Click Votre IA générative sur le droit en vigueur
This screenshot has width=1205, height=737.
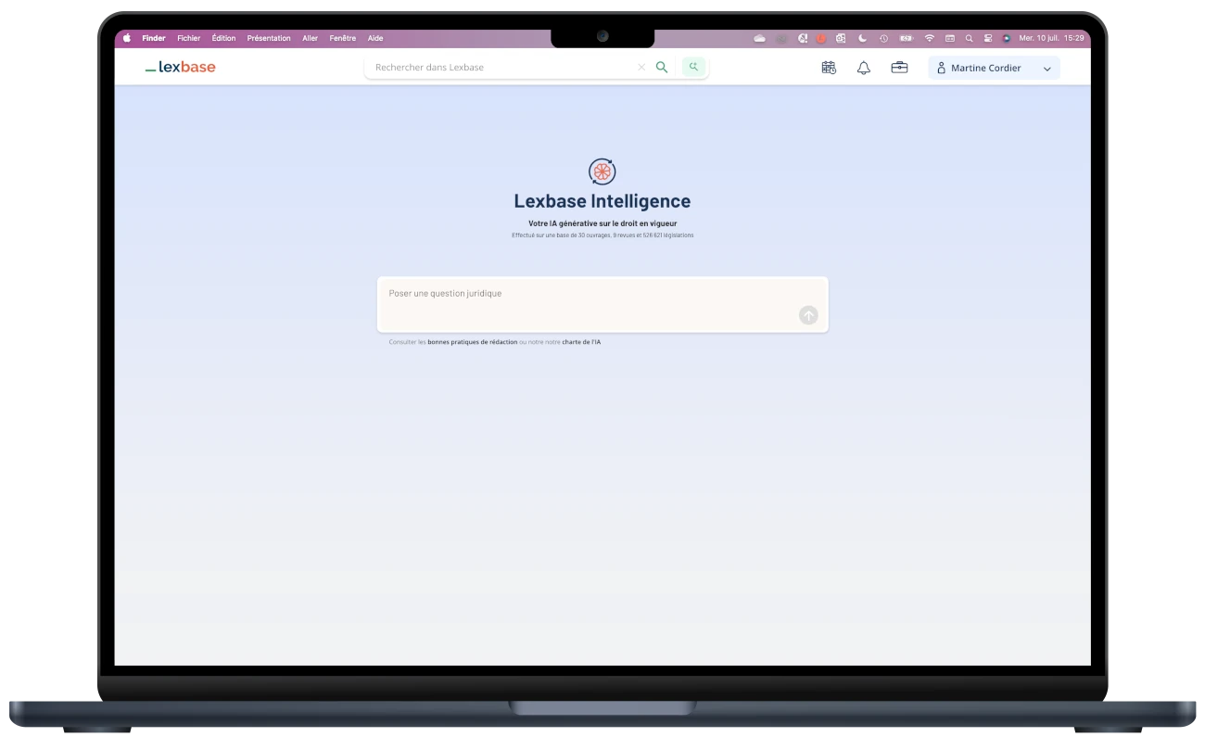[602, 223]
